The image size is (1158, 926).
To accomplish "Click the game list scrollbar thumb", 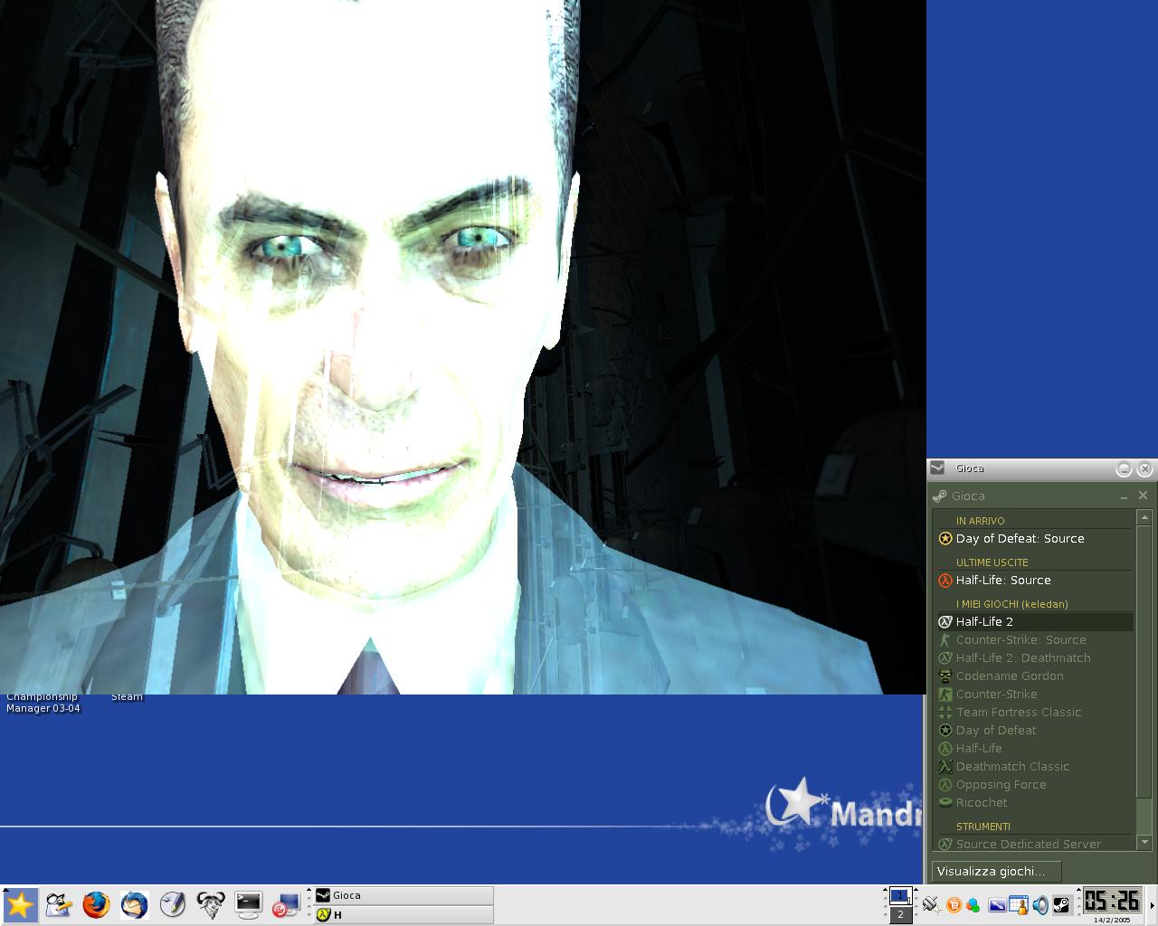I will pyautogui.click(x=1144, y=662).
